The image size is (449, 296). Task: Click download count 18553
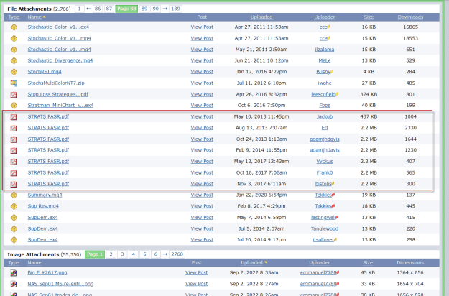tap(410, 38)
